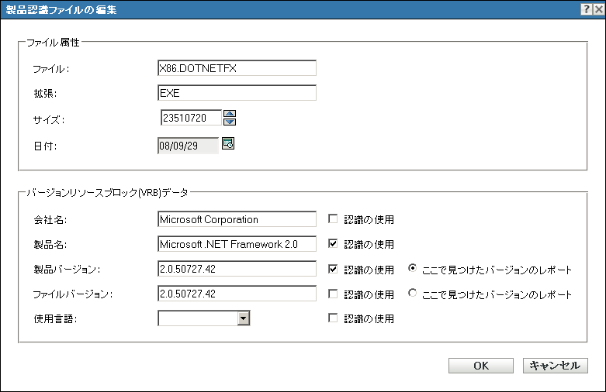Click the キャンセル button
The image size is (606, 392).
click(556, 366)
